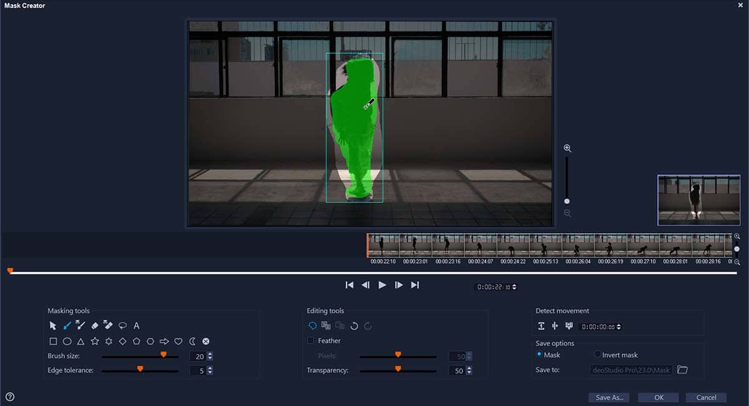Select the Mask radio button
The width and height of the screenshot is (749, 406).
(x=540, y=355)
